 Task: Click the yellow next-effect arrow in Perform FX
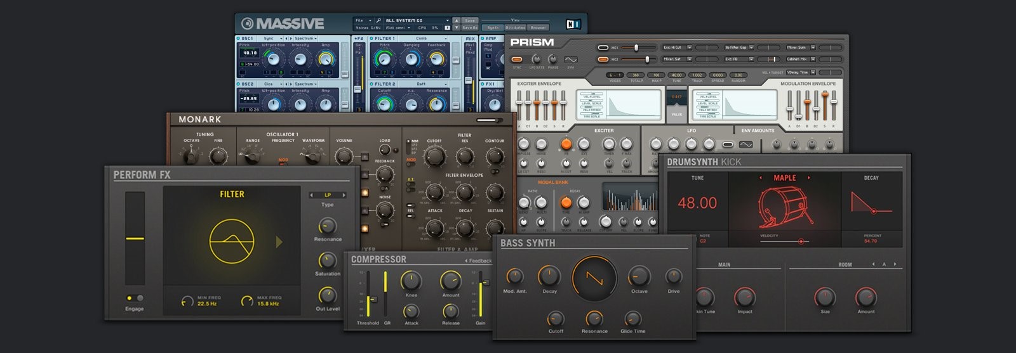(279, 241)
